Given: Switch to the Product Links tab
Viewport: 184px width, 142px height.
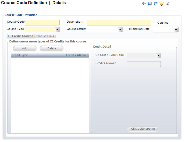Looking at the screenshot, I should 45,36.
